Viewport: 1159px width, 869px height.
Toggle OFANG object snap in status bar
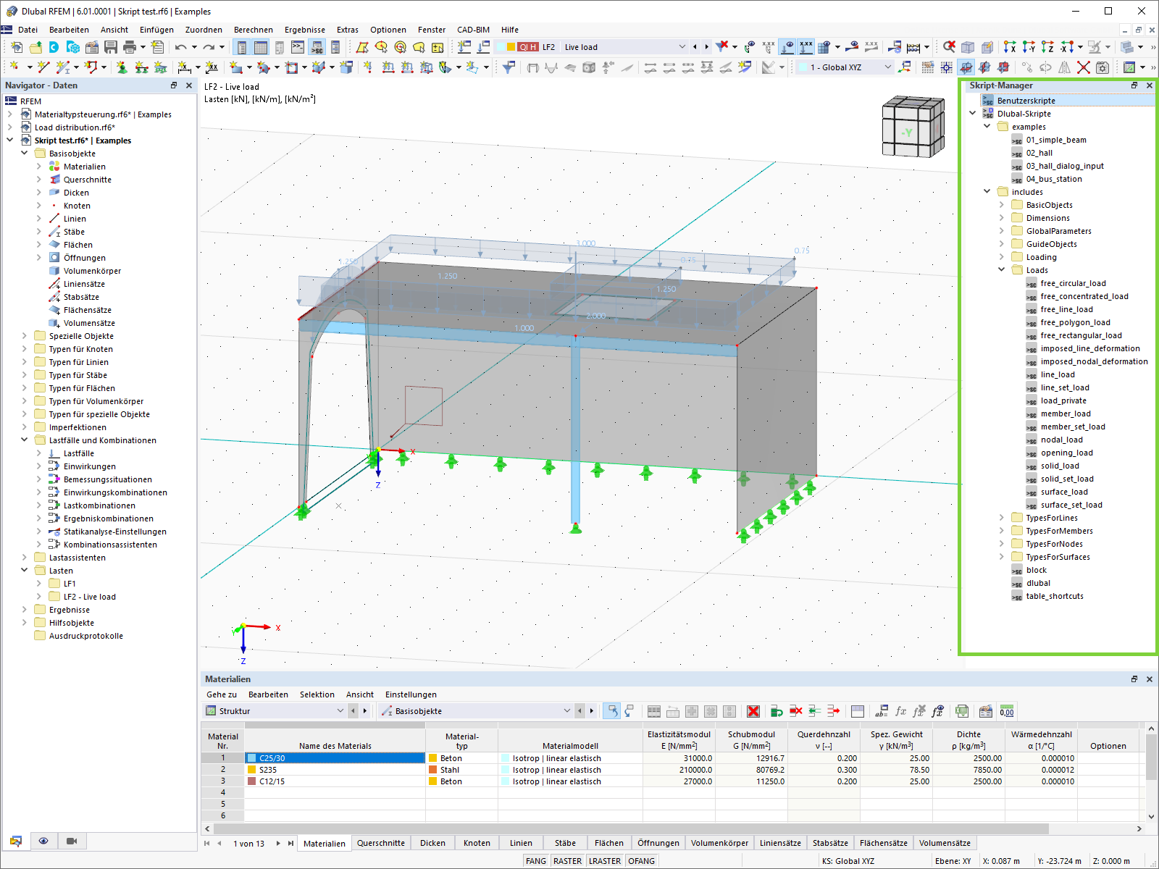point(641,861)
